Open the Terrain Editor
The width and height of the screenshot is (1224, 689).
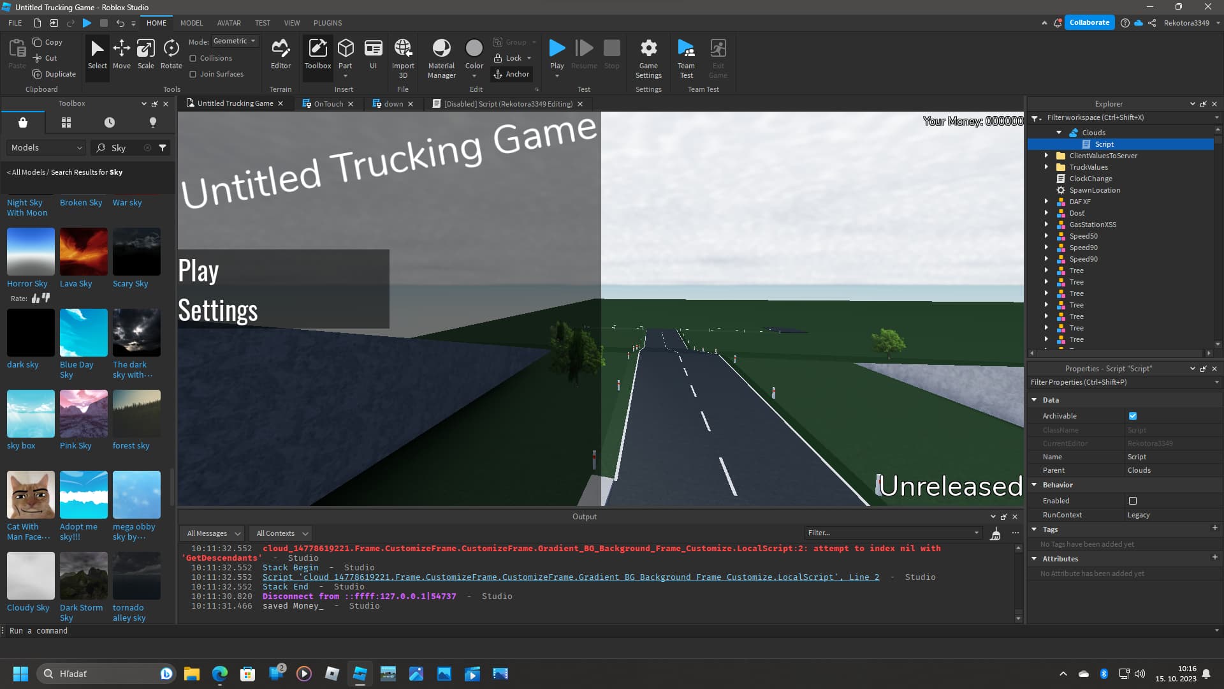pos(280,54)
